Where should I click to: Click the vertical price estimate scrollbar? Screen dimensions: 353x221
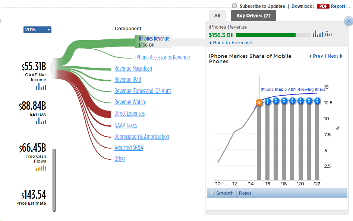(54, 180)
